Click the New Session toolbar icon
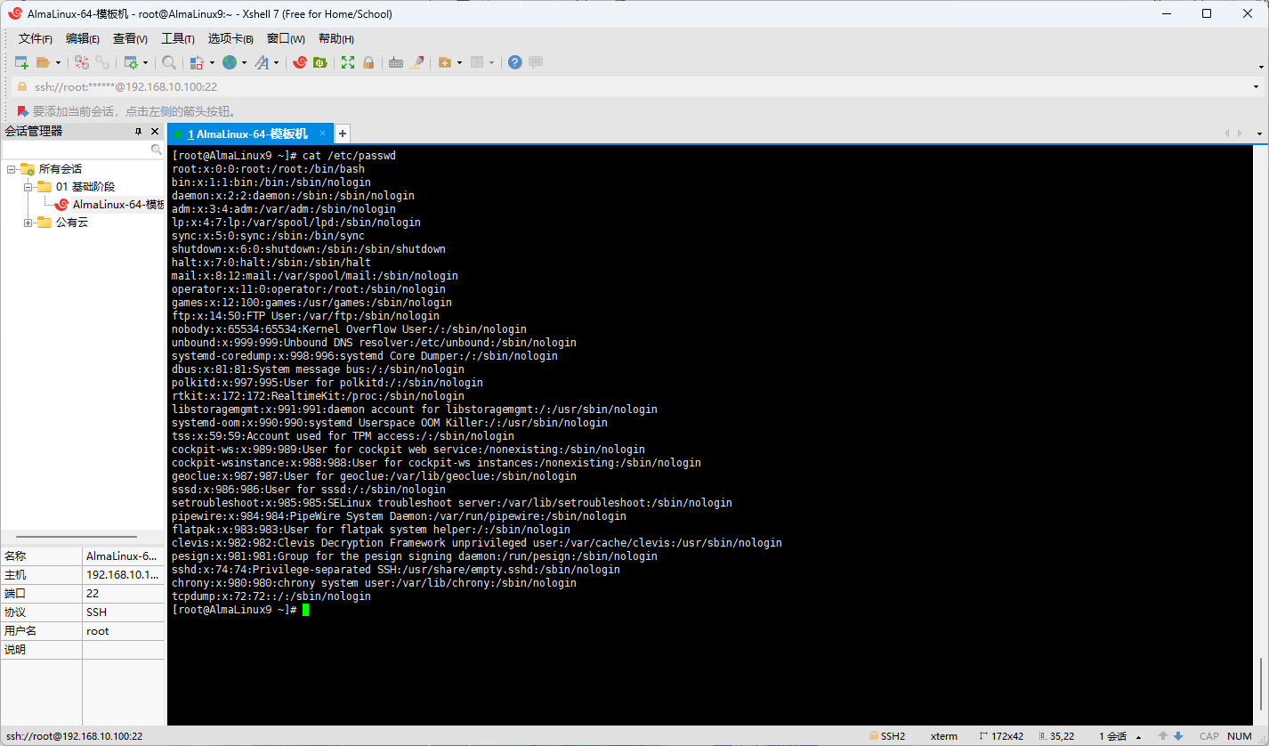This screenshot has height=746, width=1269. 22,62
